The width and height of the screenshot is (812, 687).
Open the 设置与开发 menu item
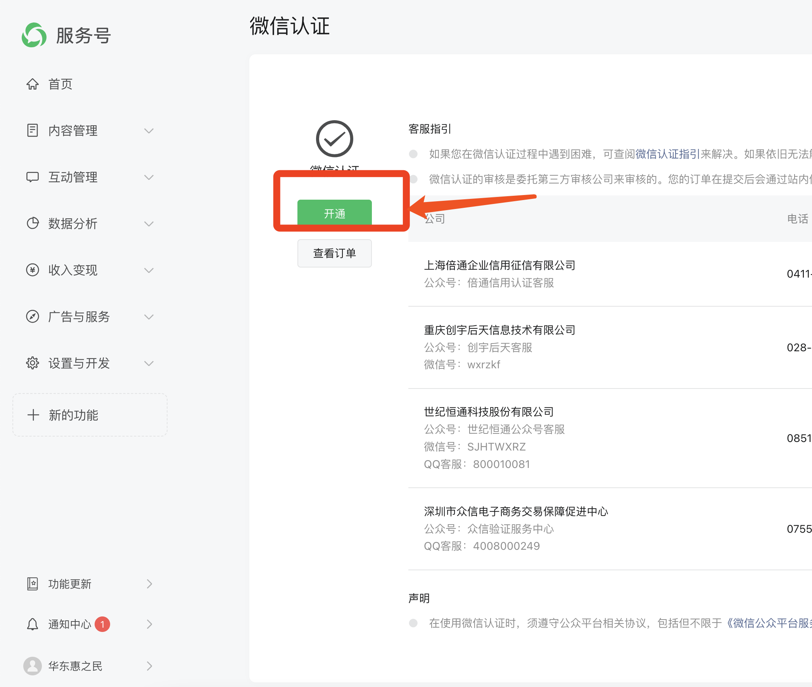[x=79, y=363]
